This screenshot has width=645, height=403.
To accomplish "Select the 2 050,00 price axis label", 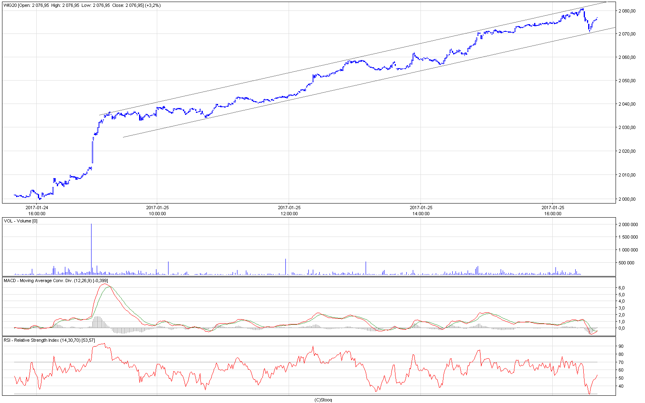I will pos(627,81).
